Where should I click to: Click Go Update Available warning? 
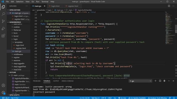(137, 98)
